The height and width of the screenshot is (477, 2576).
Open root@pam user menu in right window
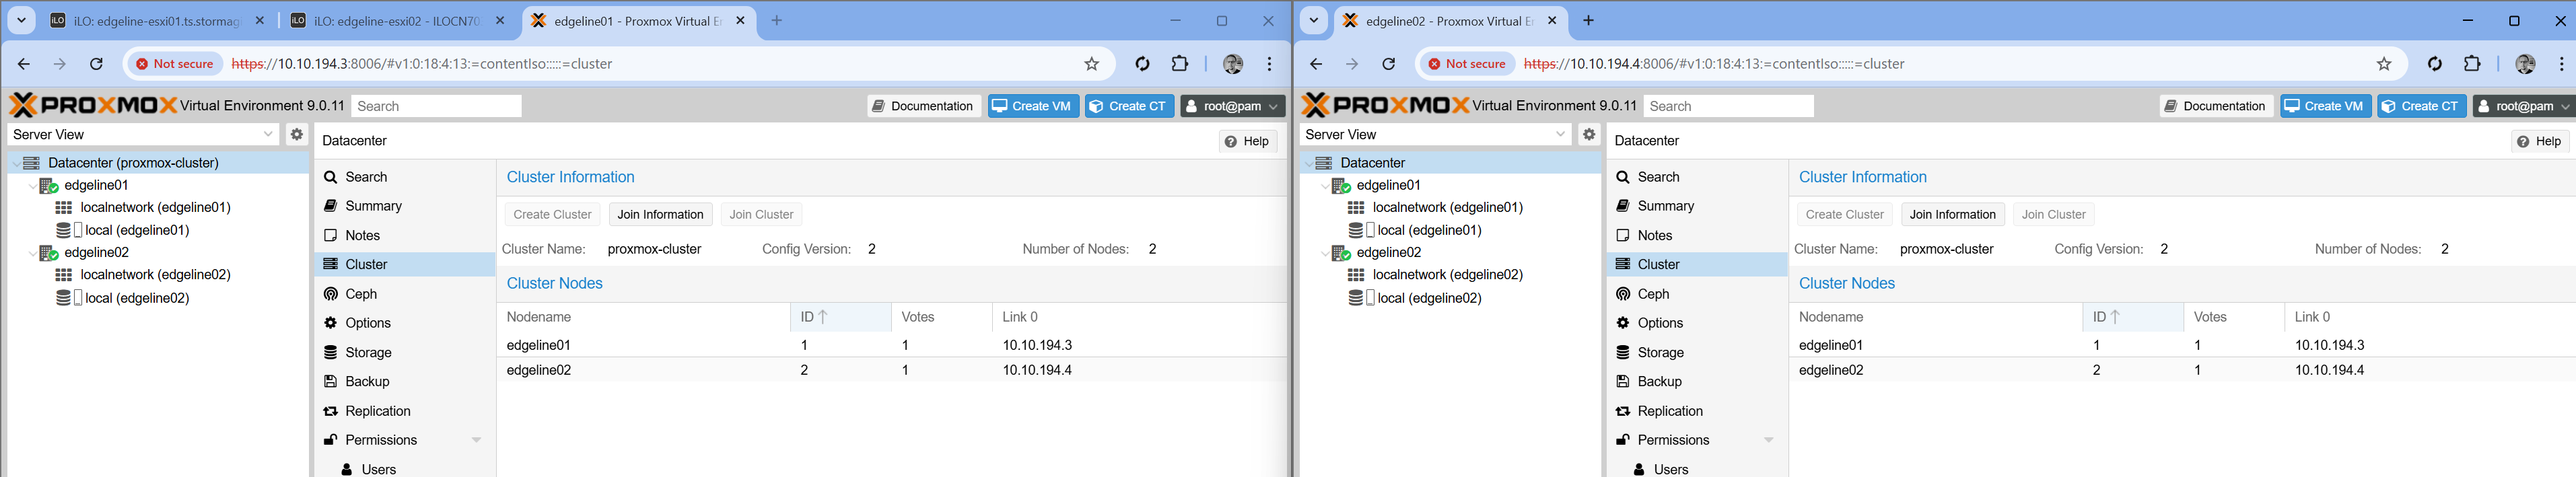pos(2524,106)
